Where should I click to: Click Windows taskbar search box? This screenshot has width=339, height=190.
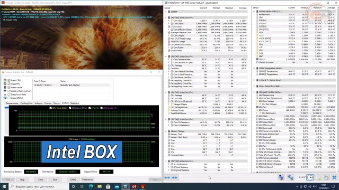[x=39, y=186]
